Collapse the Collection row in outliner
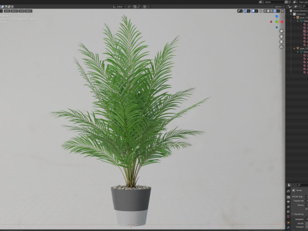Image resolution: width=308 pixels, height=231 pixels. pos(291,14)
